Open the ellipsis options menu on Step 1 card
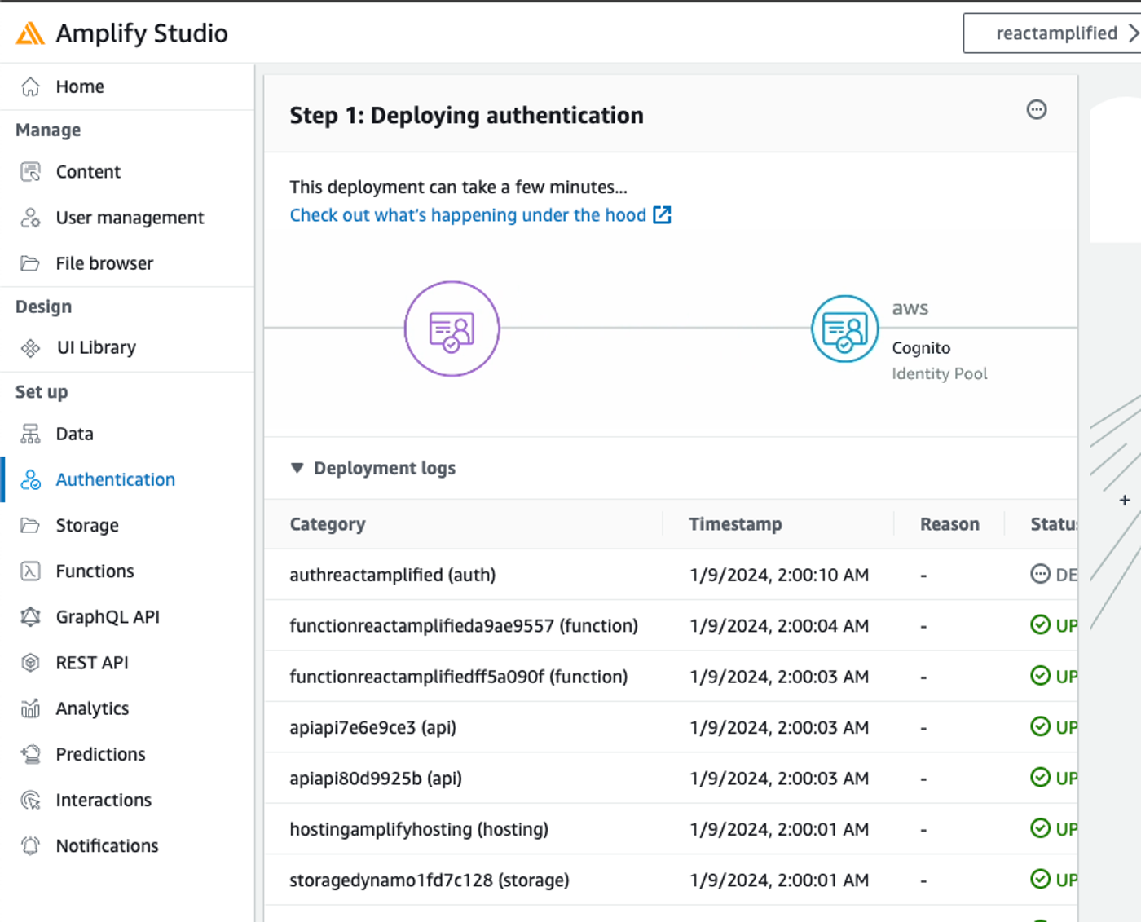Screen dimensions: 1141x922 [x=1036, y=110]
